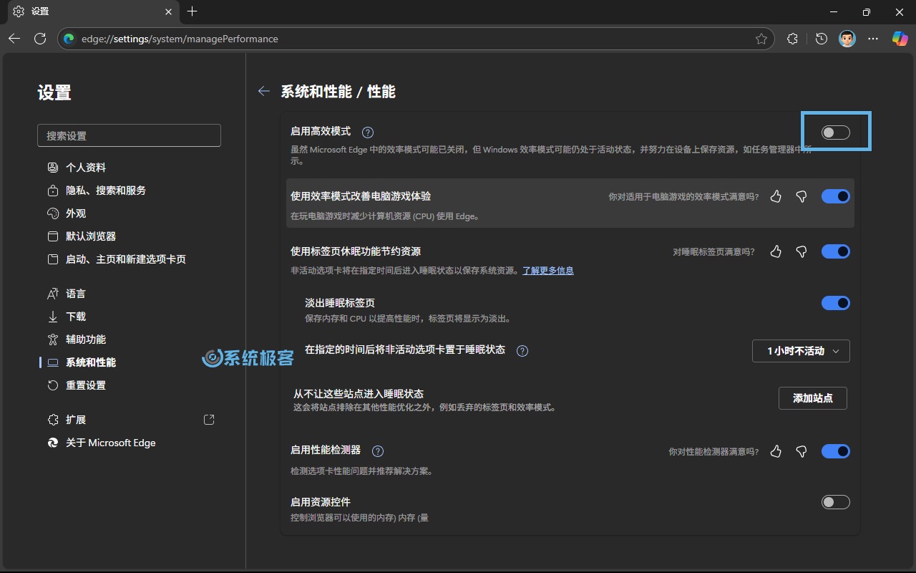The width and height of the screenshot is (916, 573).
Task: Enable the 启用资源控件 toggle
Action: point(835,502)
